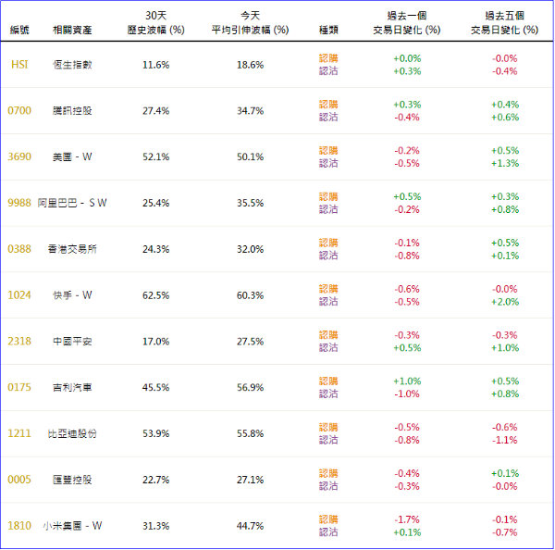Click 0700 historical volatility 27.4%

pyautogui.click(x=155, y=111)
